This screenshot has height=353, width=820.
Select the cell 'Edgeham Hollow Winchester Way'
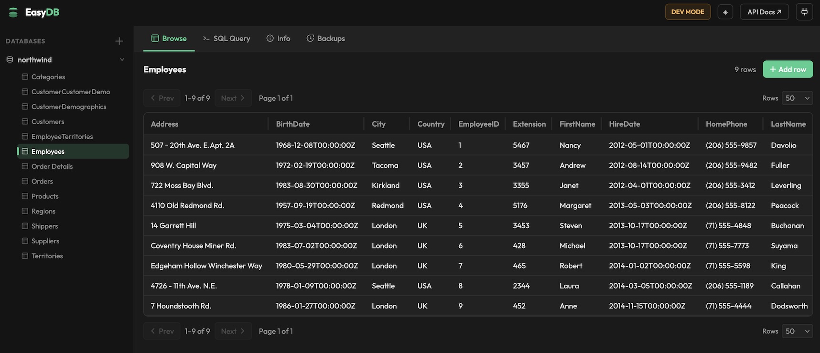coord(206,265)
